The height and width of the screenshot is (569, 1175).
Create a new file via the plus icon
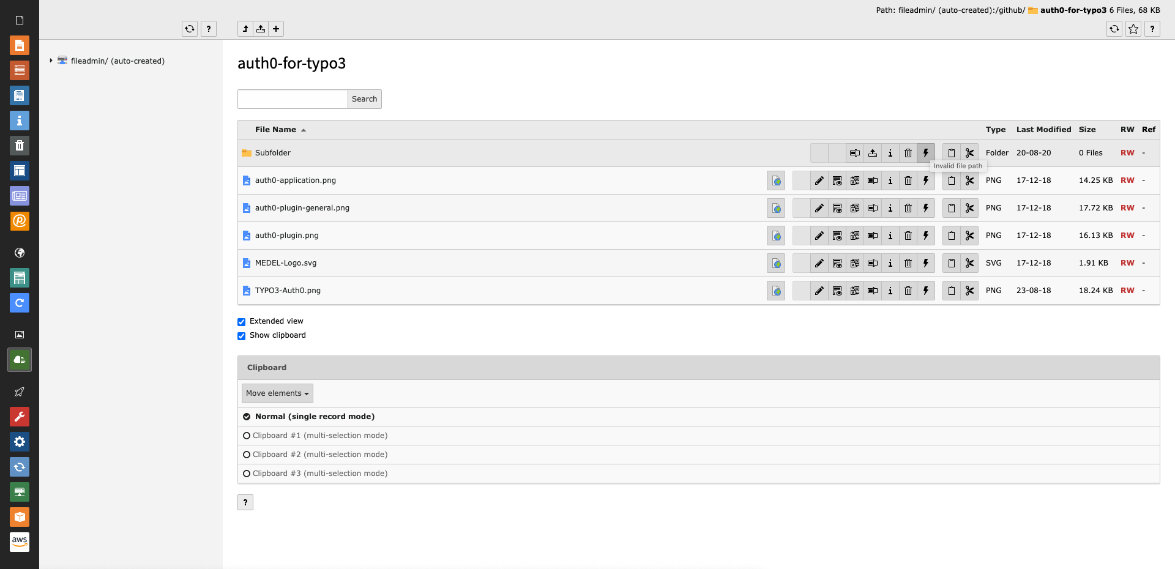[276, 29]
